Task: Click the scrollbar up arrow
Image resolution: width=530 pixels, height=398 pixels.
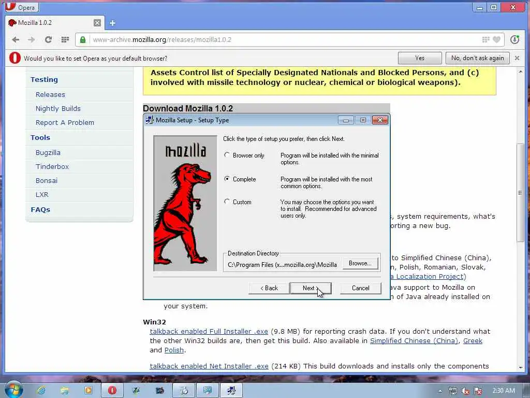Action: (520, 72)
